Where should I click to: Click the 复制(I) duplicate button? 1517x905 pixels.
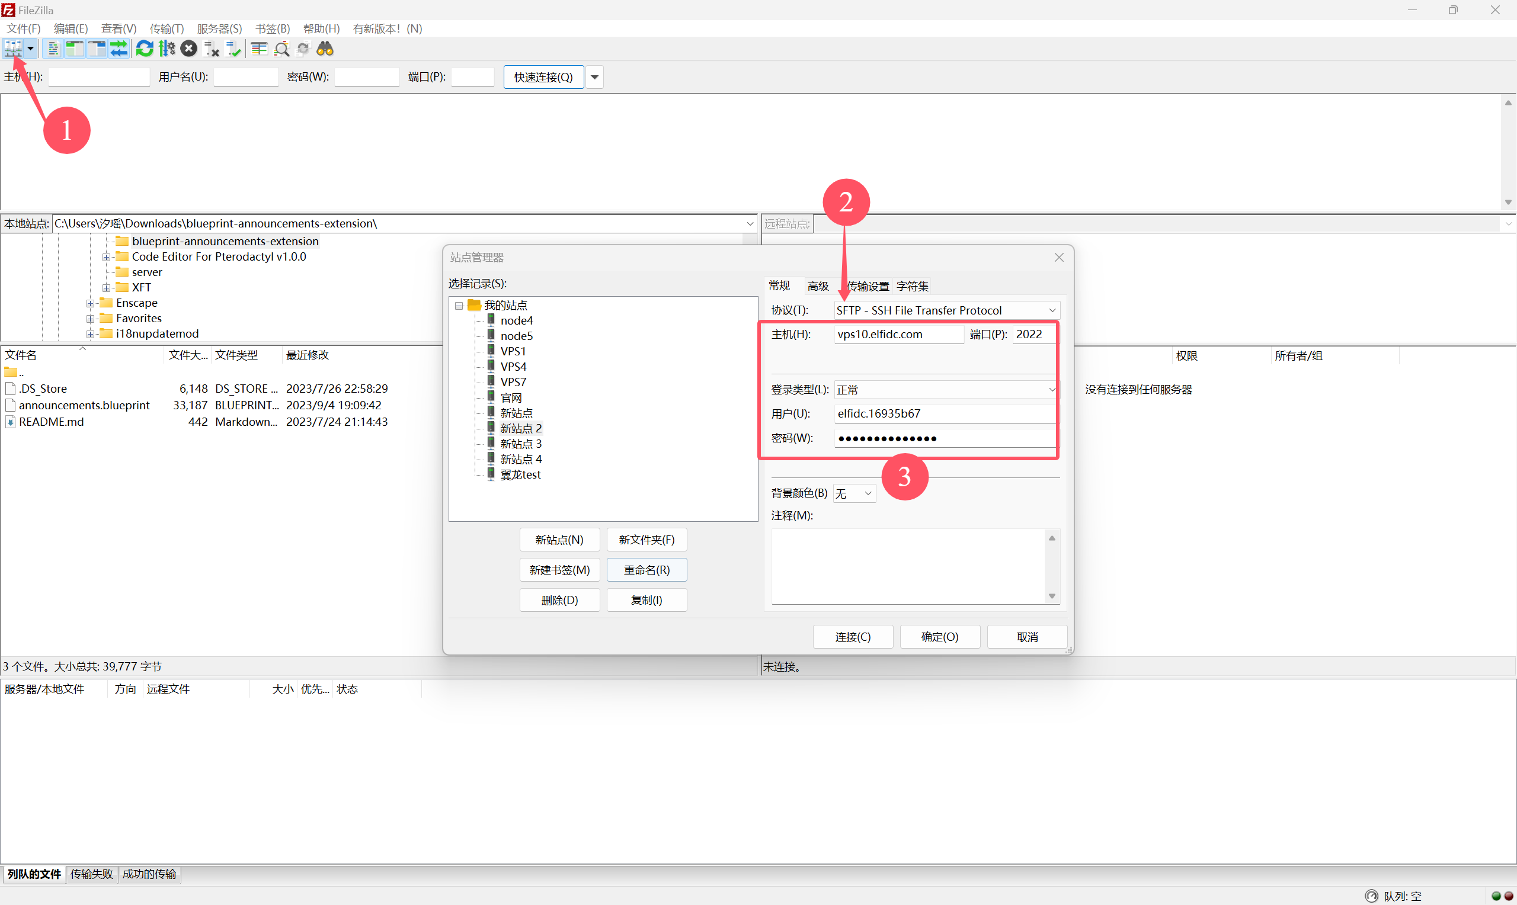pyautogui.click(x=647, y=600)
